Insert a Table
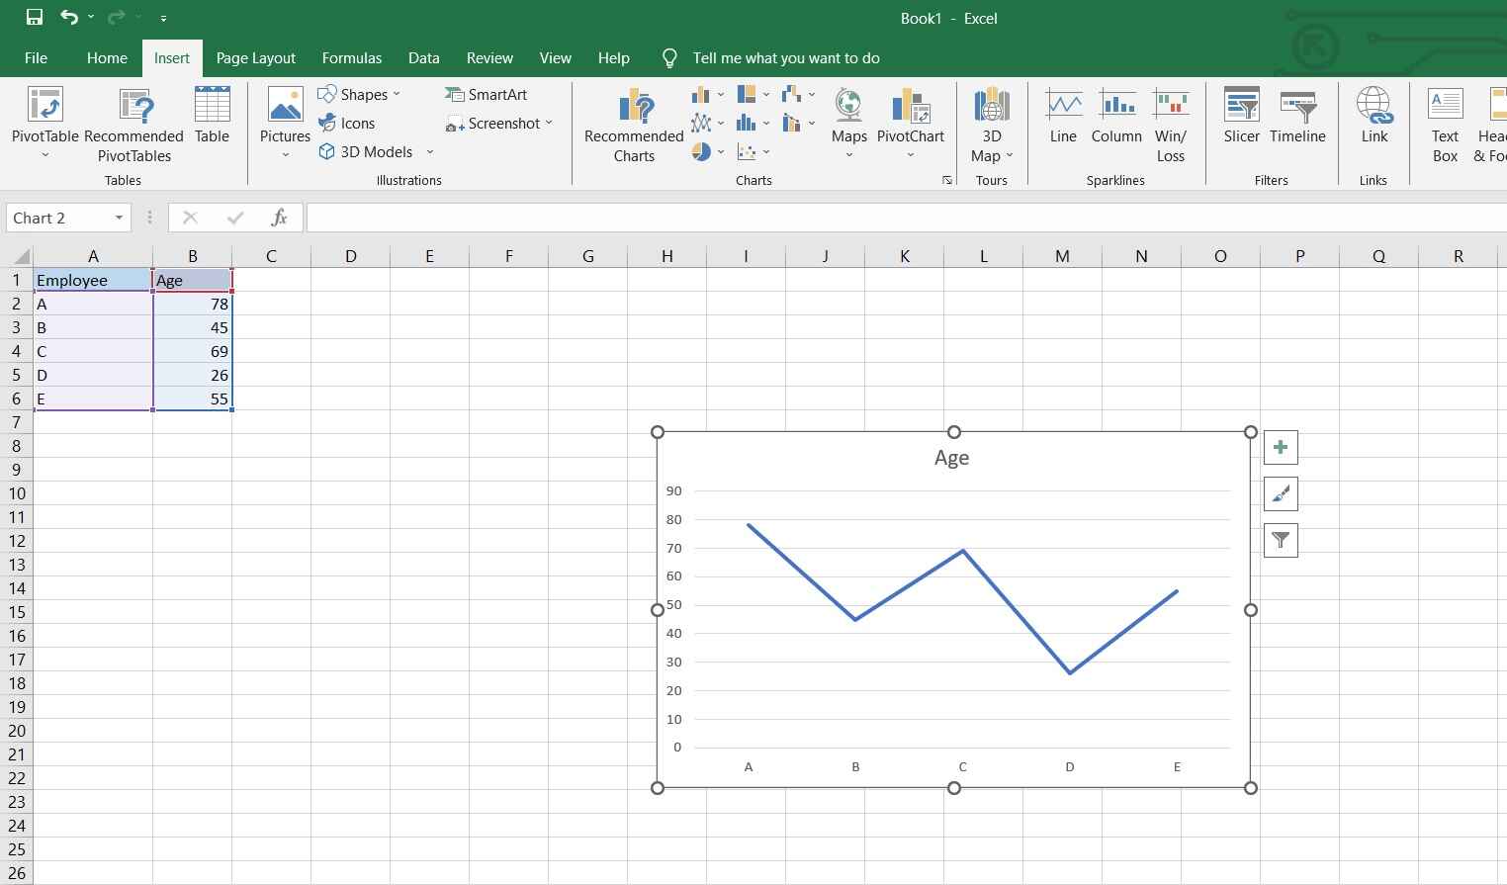The width and height of the screenshot is (1507, 885). tap(212, 116)
